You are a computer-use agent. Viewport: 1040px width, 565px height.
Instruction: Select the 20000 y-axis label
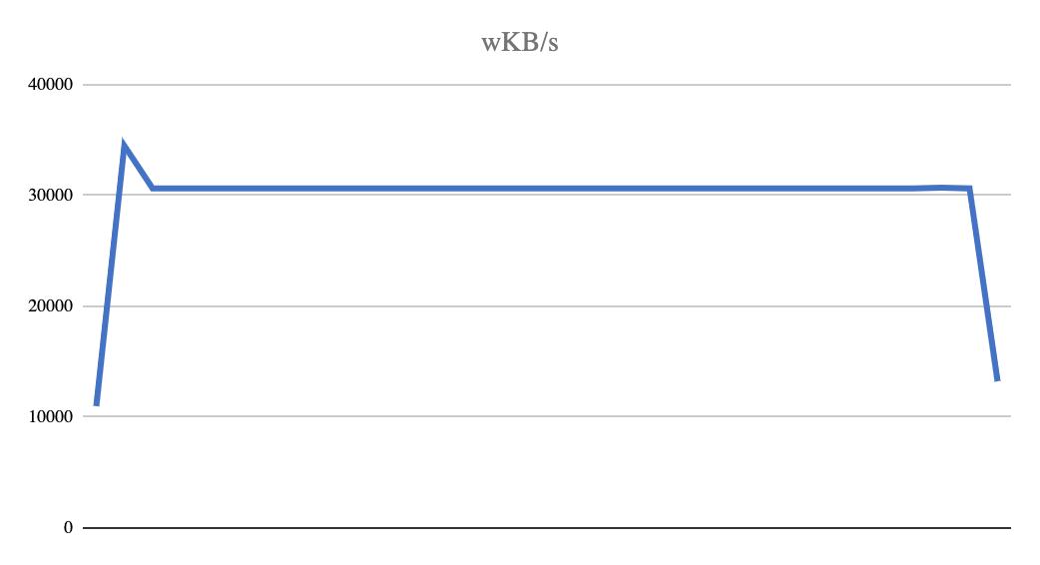point(51,306)
